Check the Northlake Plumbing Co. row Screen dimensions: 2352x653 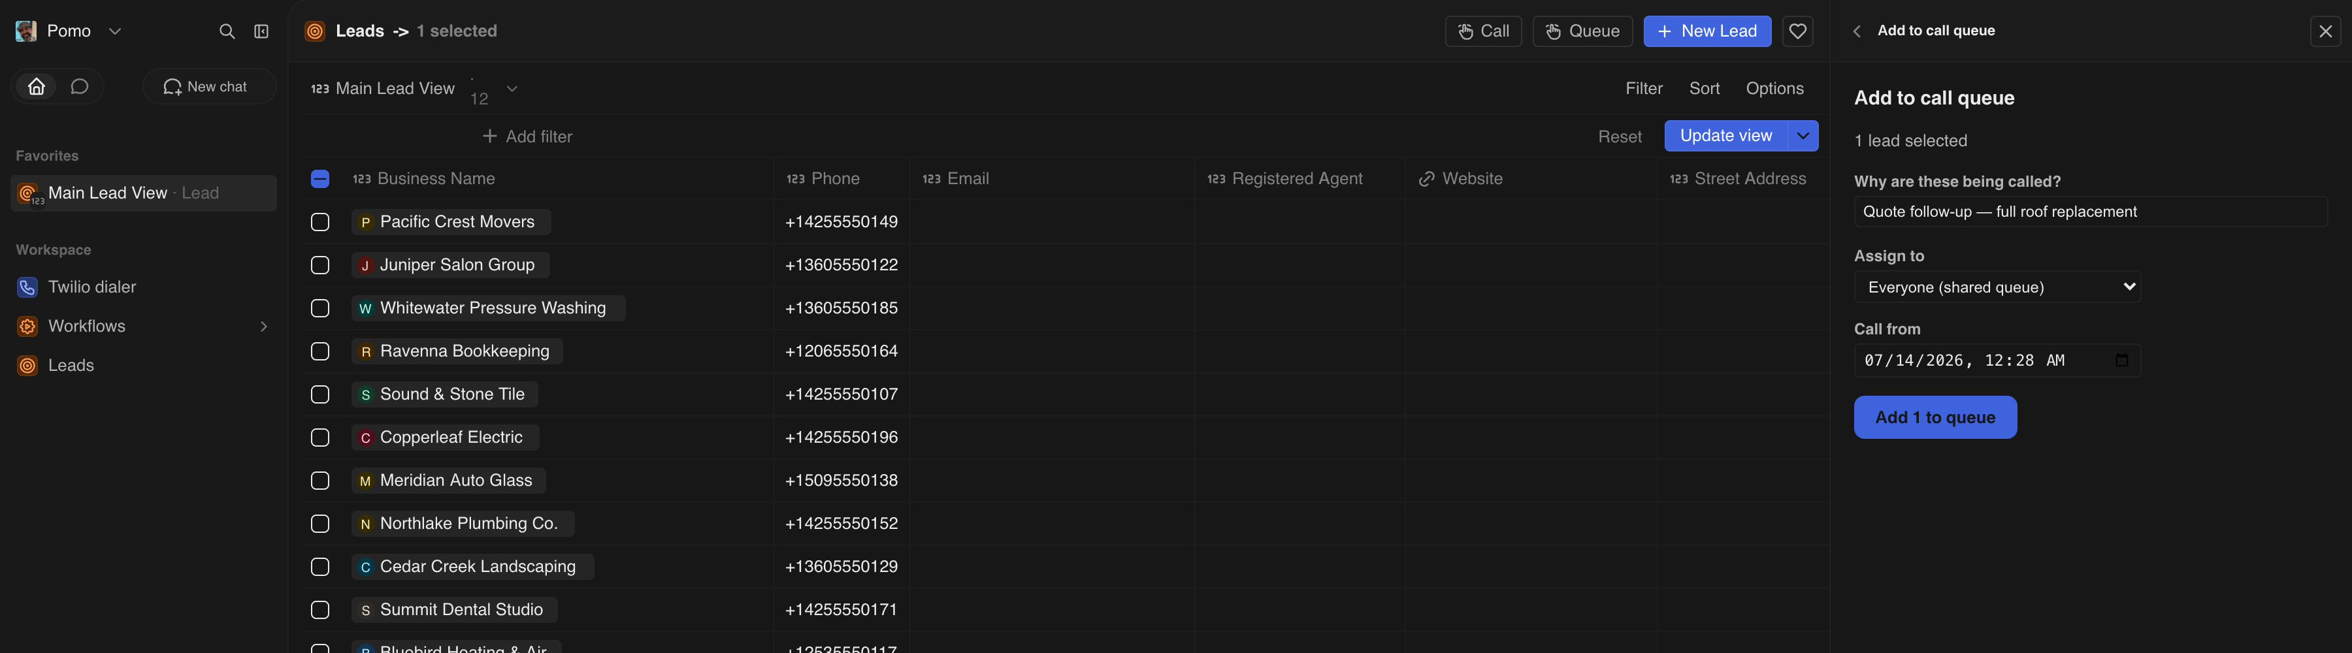pos(319,524)
